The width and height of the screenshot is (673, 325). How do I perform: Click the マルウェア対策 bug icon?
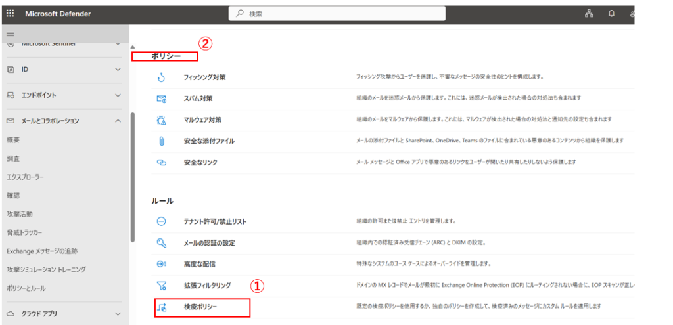162,120
